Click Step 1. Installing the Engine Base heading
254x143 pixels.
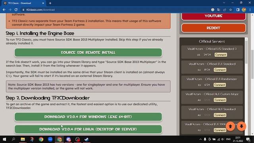pyautogui.click(x=40, y=33)
